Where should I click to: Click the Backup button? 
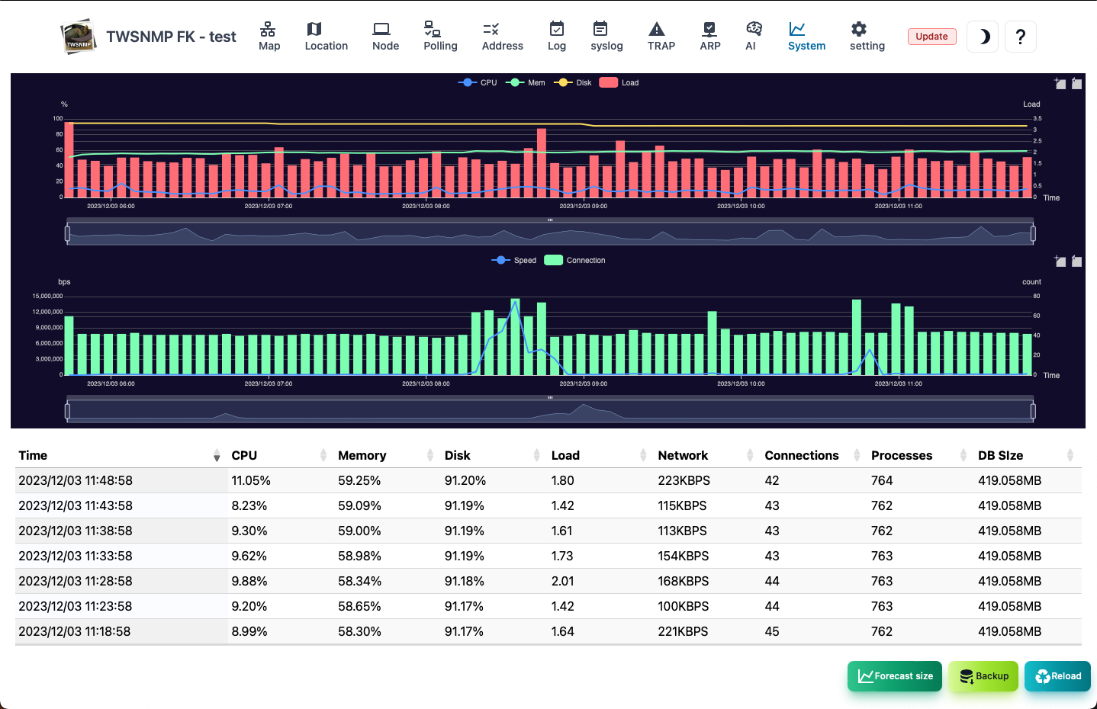983,676
